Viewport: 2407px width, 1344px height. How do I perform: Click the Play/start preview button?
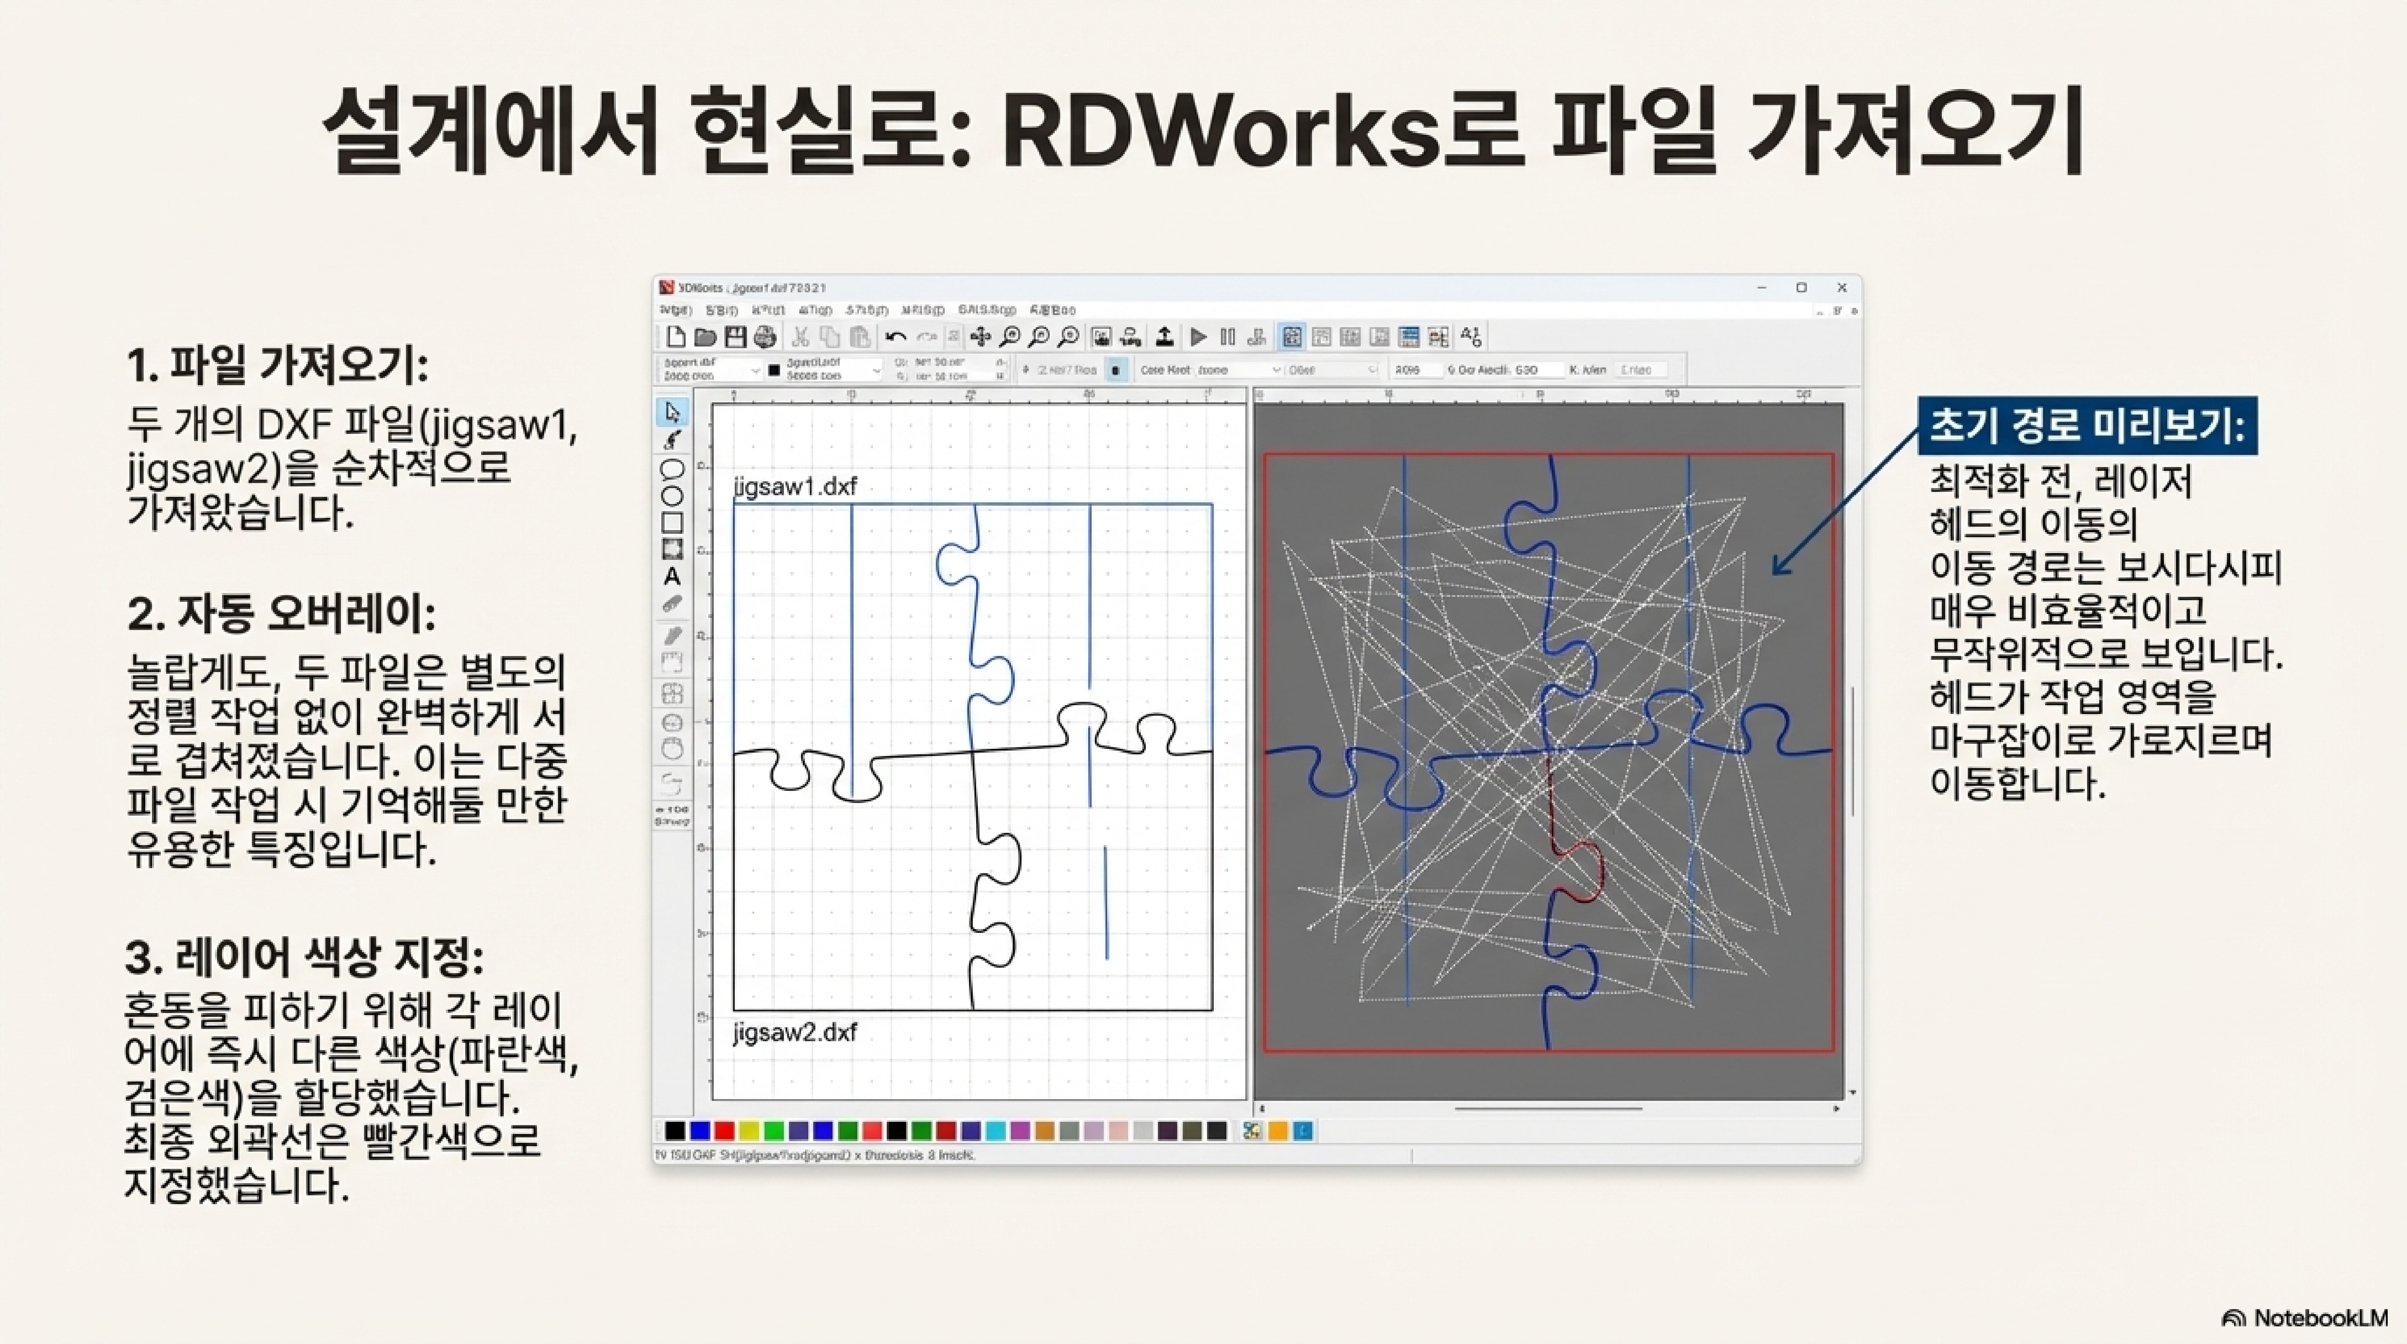tap(1199, 336)
